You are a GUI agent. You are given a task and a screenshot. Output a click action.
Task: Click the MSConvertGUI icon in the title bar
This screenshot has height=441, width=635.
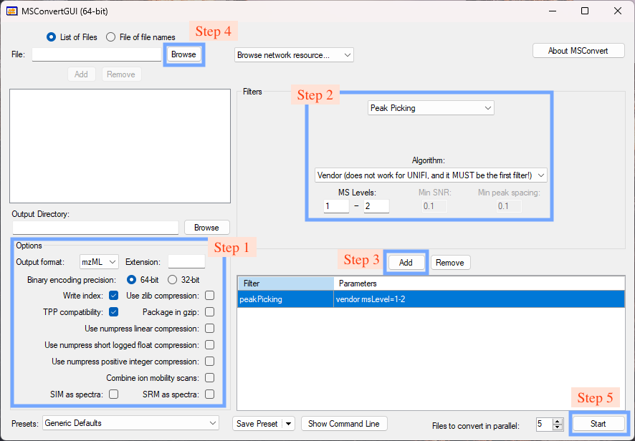11,11
